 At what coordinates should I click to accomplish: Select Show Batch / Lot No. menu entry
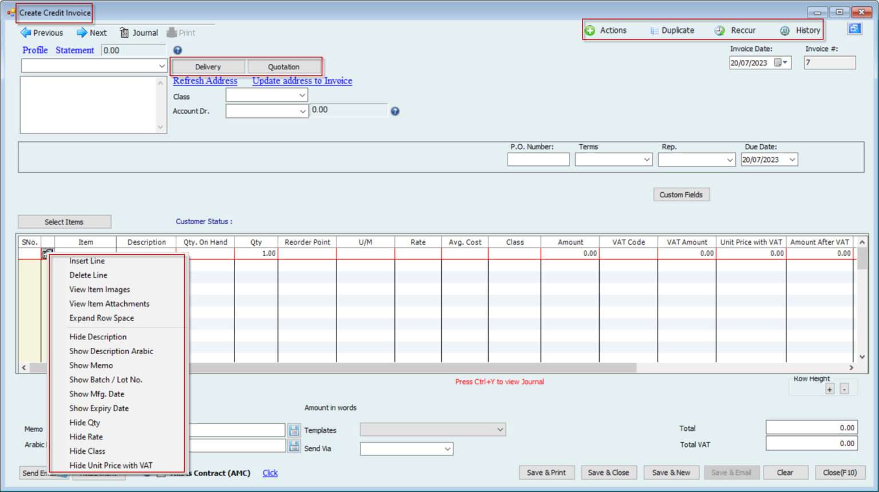[106, 380]
